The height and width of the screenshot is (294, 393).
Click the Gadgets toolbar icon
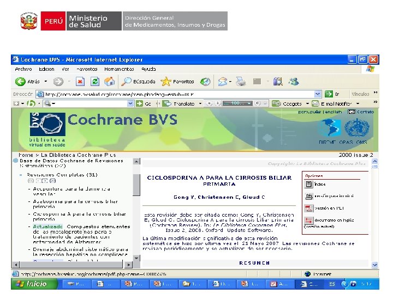(276, 103)
